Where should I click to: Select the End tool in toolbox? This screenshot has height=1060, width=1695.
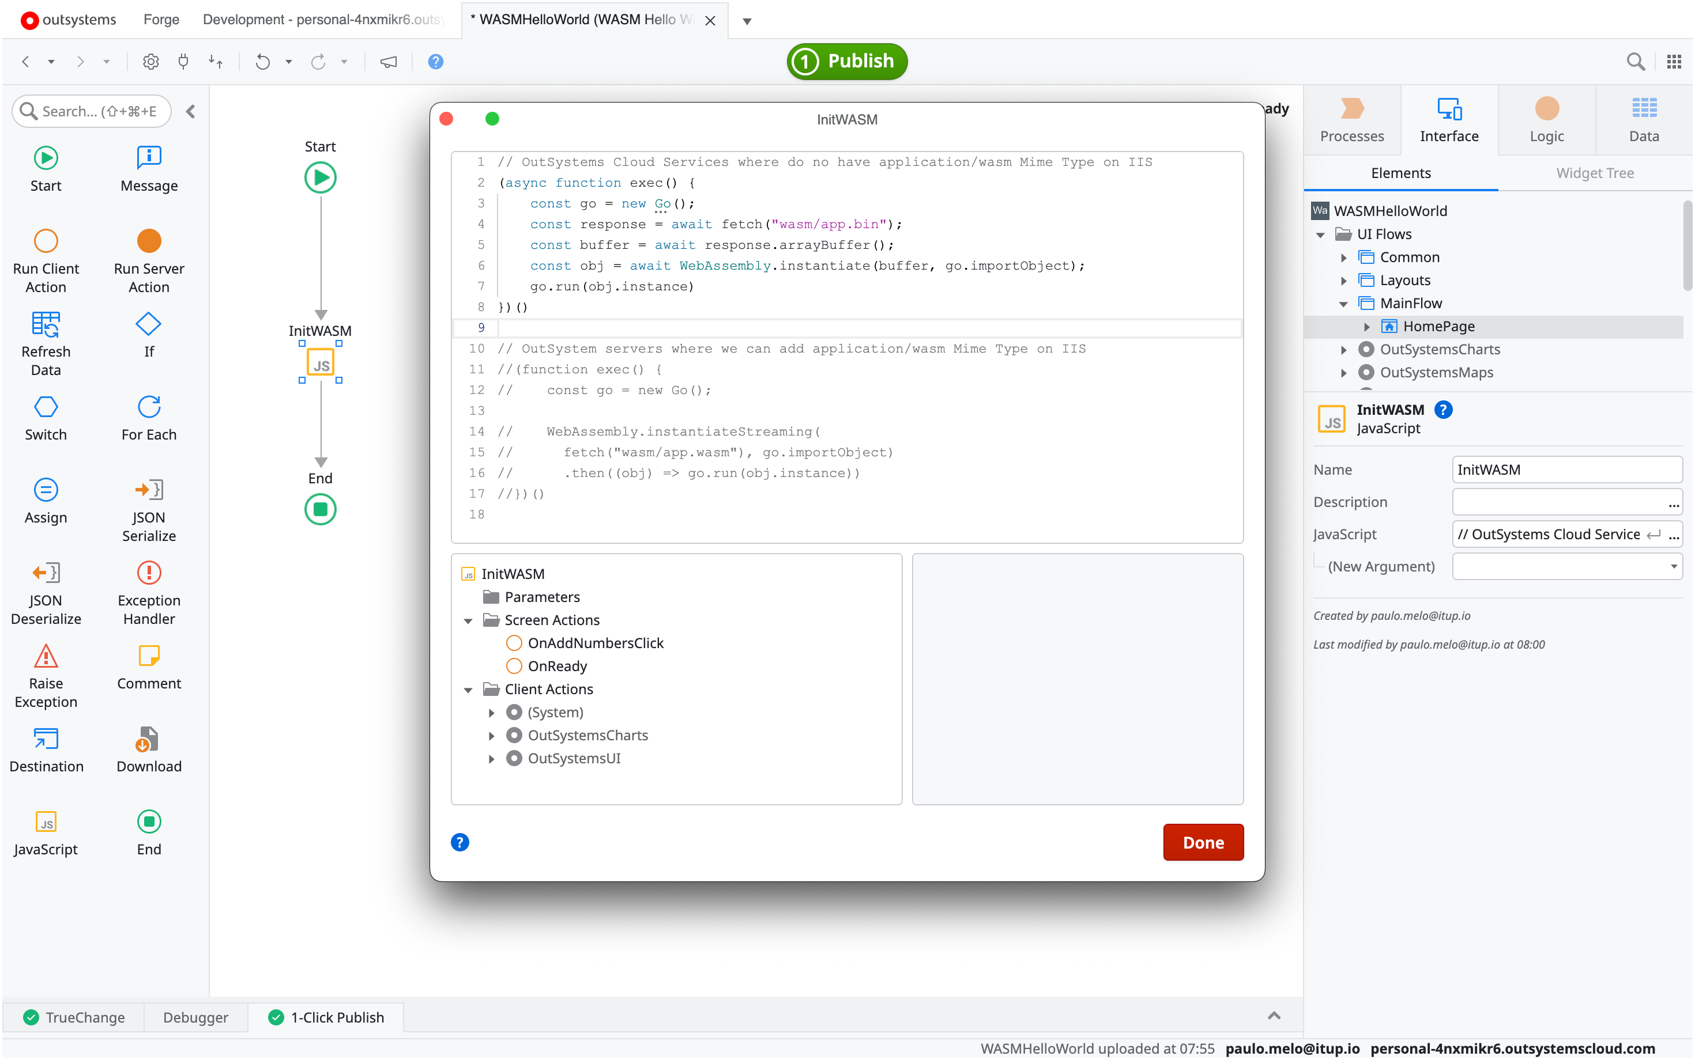(x=149, y=832)
